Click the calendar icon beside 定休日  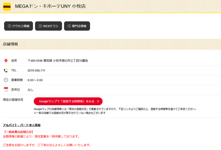coord(6,89)
